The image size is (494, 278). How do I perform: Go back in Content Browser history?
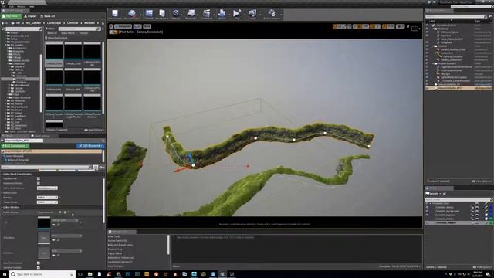coord(3,23)
